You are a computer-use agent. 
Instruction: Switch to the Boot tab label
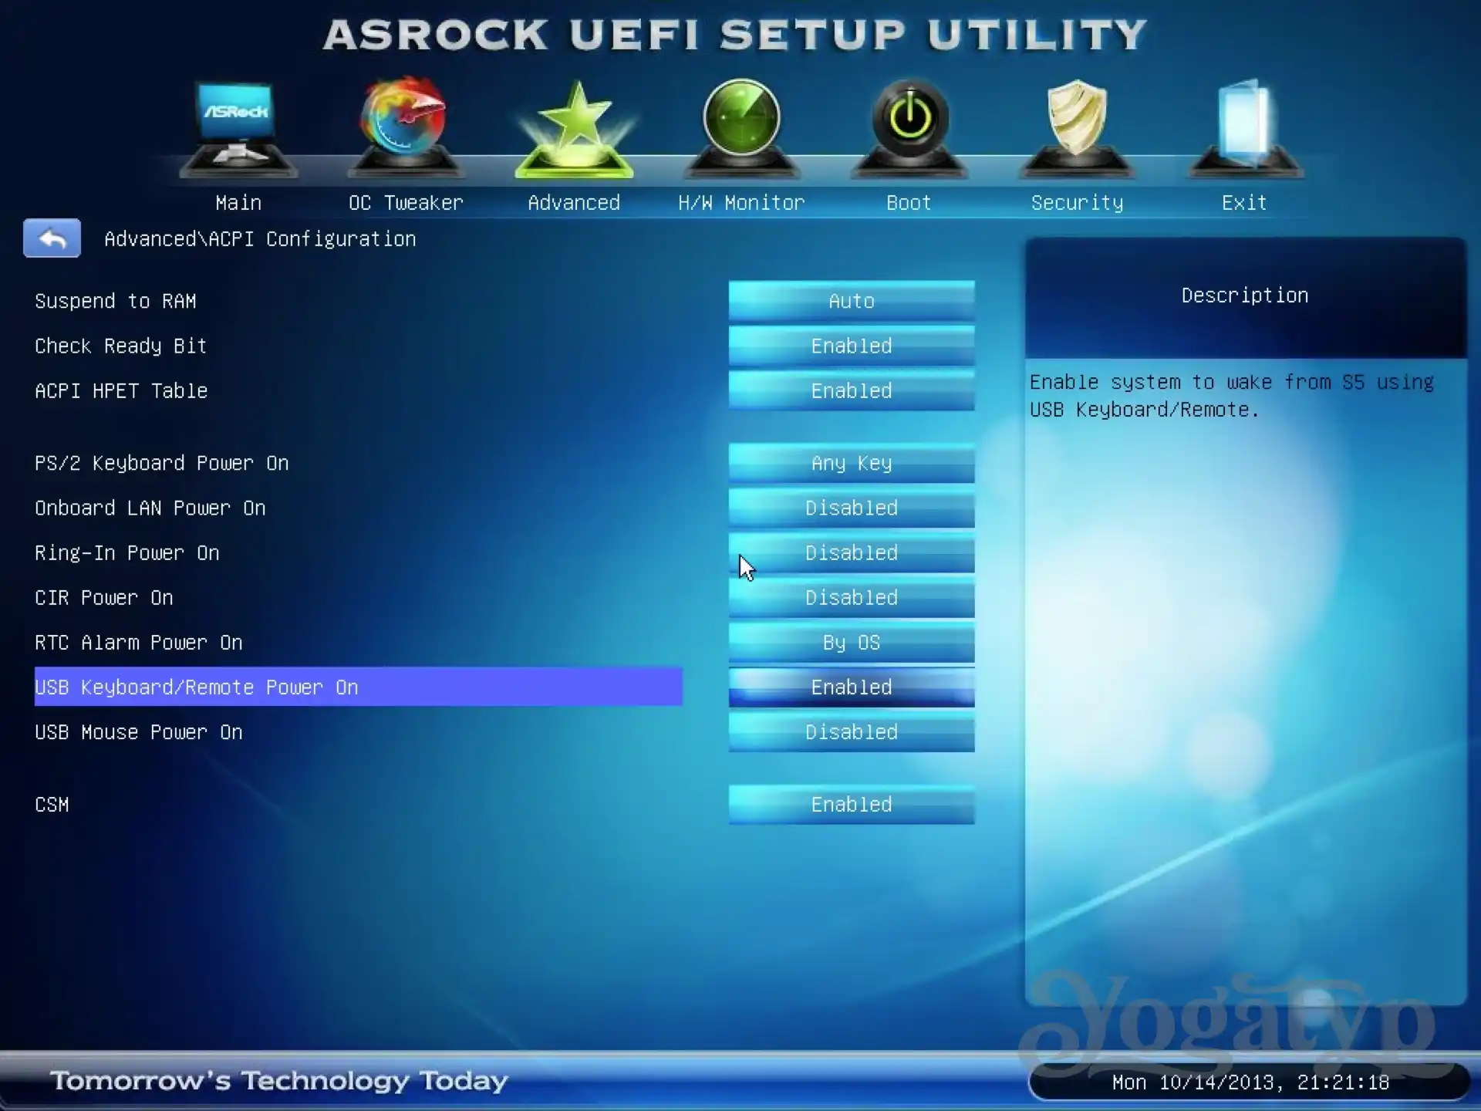909,203
